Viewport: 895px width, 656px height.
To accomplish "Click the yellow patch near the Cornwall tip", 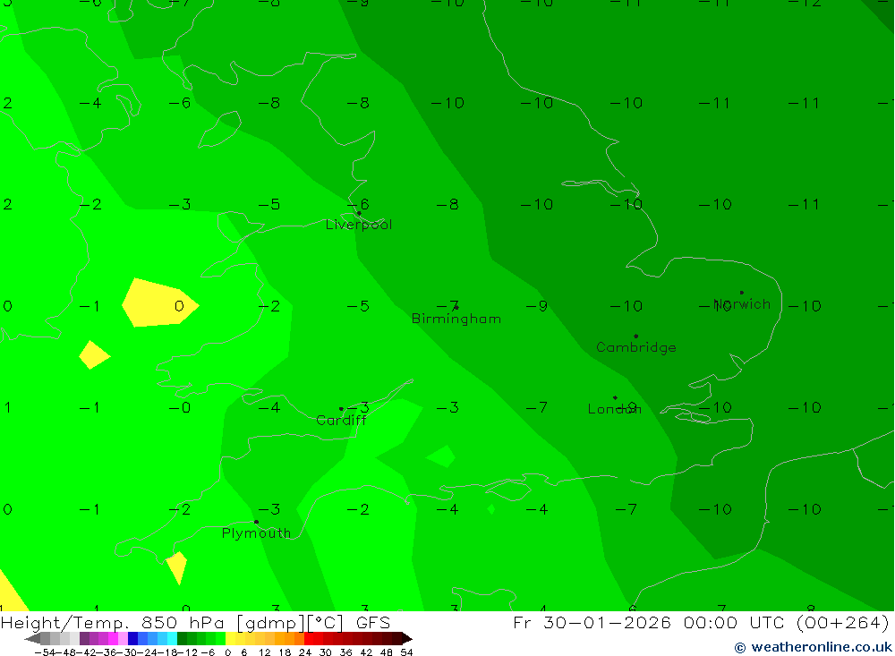I will [177, 567].
